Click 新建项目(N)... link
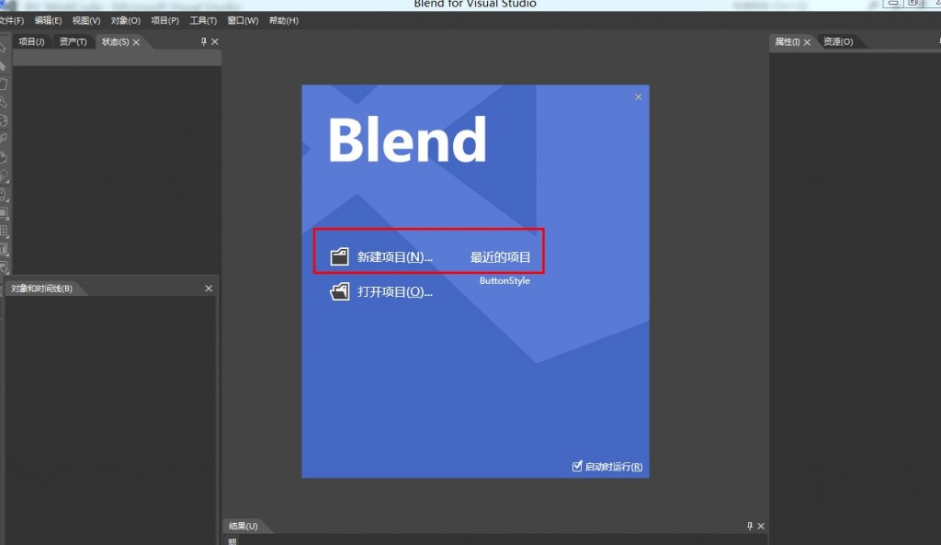Viewport: 941px width, 545px height. pyautogui.click(x=395, y=257)
